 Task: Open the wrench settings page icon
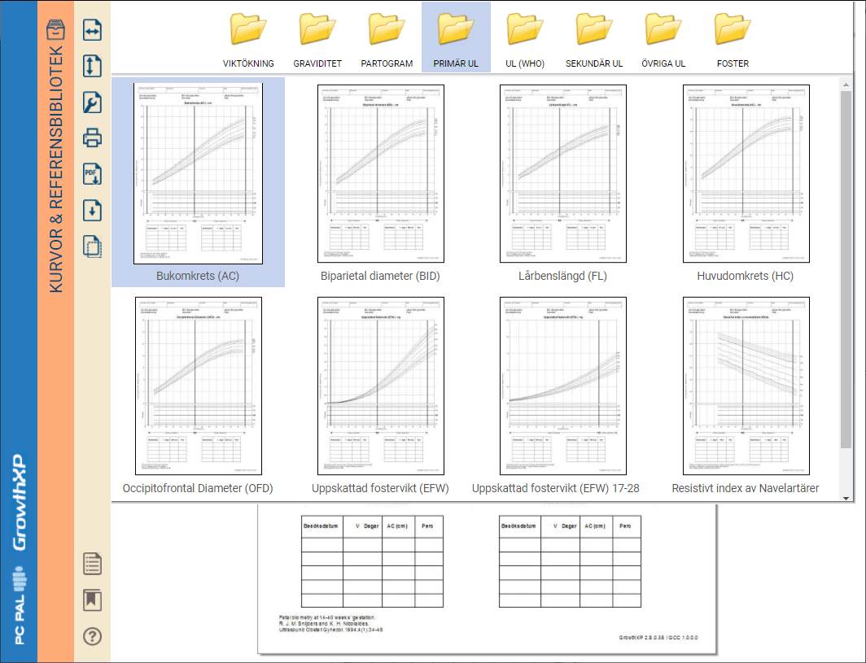click(92, 103)
